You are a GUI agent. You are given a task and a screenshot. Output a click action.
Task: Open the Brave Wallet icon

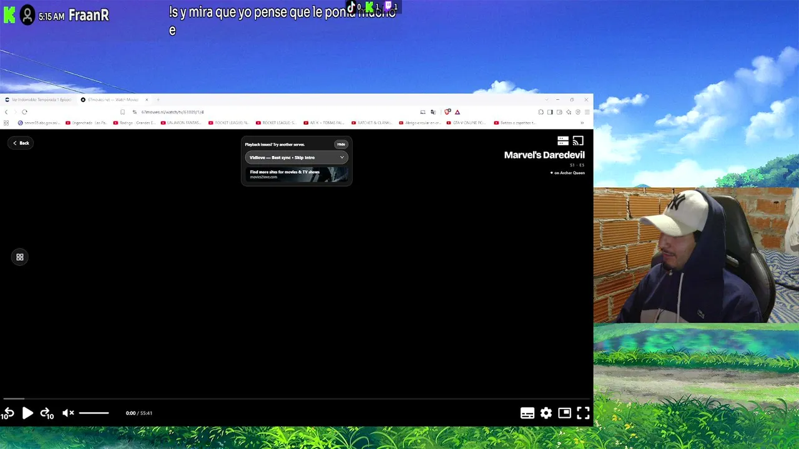click(x=559, y=112)
